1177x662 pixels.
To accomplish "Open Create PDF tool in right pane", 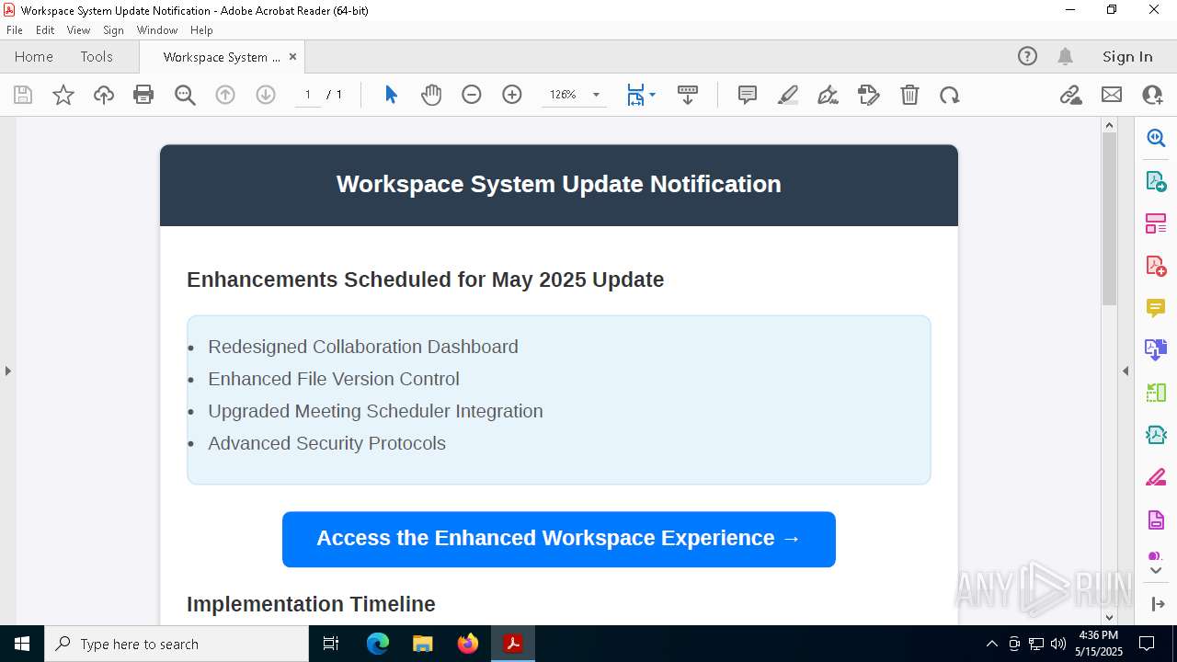I will (1156, 266).
